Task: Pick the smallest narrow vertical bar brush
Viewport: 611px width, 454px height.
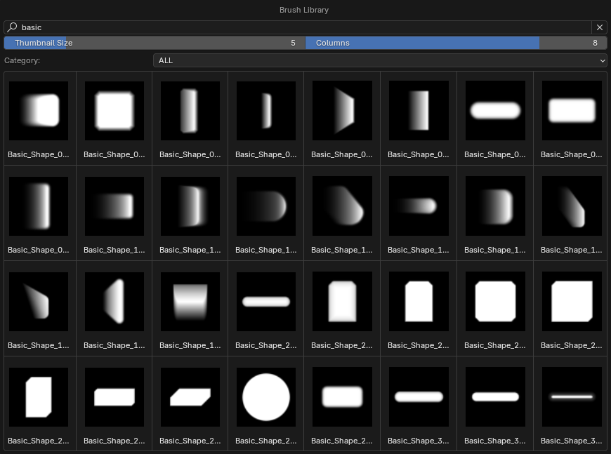Action: coord(265,110)
